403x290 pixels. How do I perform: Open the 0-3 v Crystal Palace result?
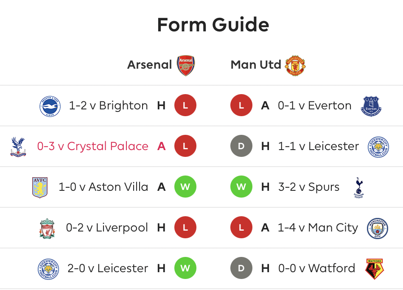[x=93, y=146]
